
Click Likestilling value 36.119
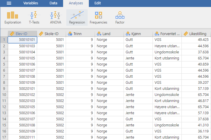(196, 131)
